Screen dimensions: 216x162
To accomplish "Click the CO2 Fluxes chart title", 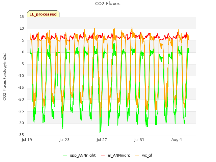I will [x=108, y=4].
